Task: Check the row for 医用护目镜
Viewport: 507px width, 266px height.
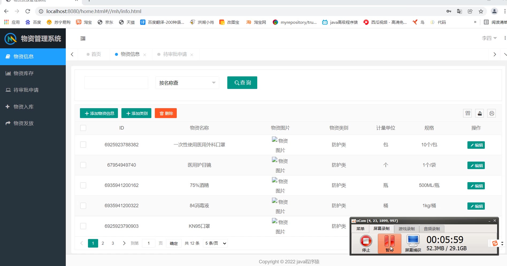Action: point(83,165)
